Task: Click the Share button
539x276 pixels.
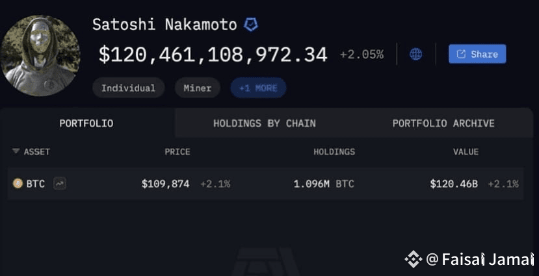Action: 477,54
